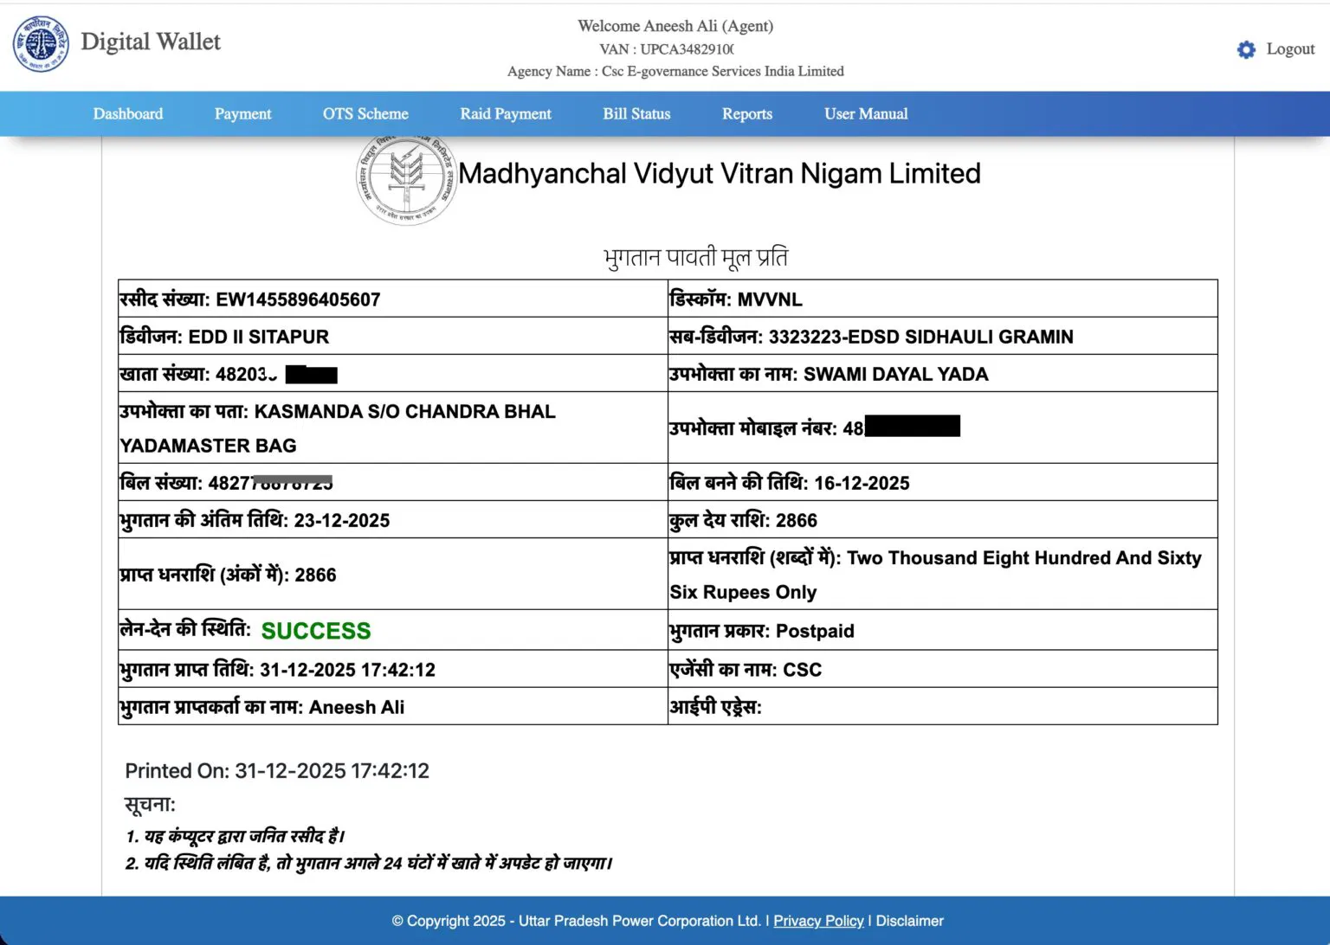Click the Printed On timestamp line

[277, 770]
